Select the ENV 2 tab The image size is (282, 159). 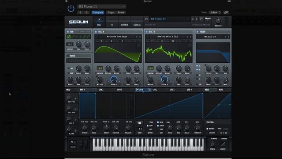point(101,90)
